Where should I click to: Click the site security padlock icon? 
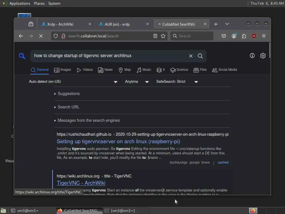(63, 36)
